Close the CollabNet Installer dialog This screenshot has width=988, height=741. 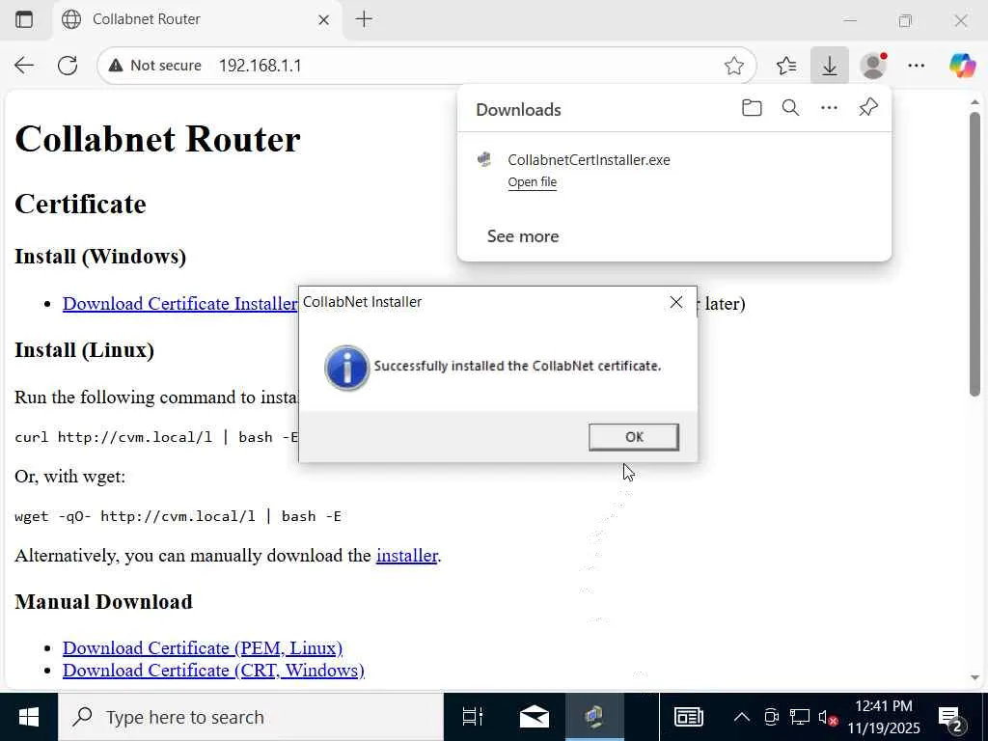(x=676, y=302)
